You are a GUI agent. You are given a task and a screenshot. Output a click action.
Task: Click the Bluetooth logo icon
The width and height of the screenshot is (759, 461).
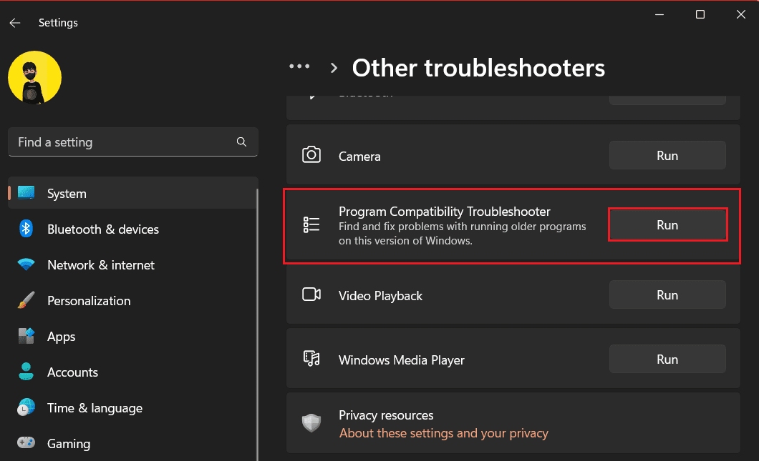(x=26, y=229)
